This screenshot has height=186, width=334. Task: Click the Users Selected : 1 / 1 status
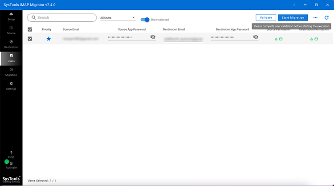(x=42, y=181)
